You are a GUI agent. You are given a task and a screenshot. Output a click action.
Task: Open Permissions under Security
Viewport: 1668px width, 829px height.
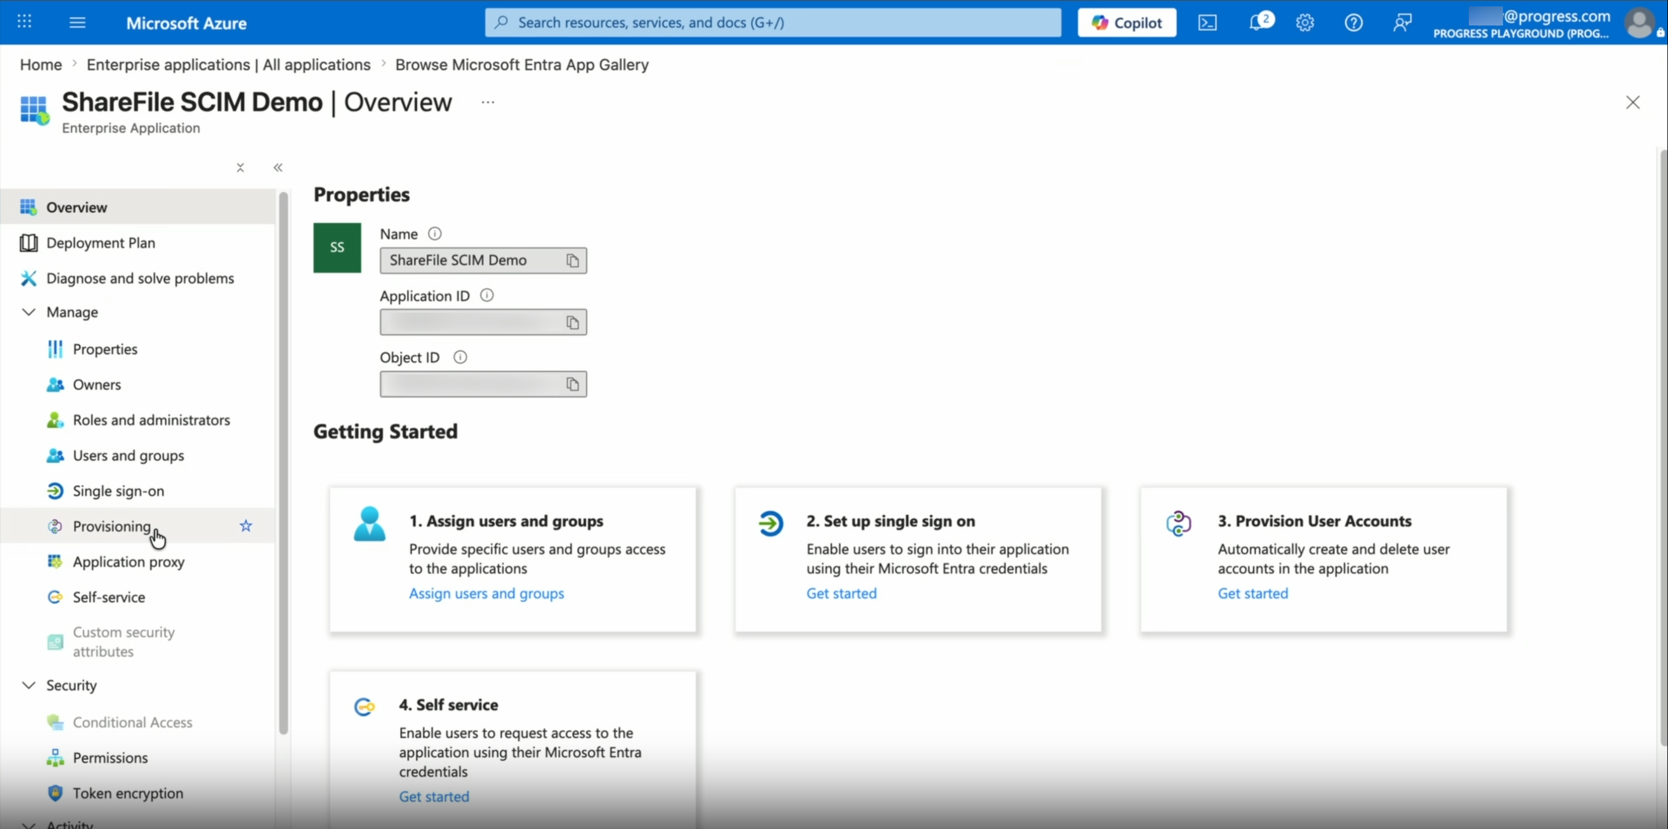click(137, 758)
